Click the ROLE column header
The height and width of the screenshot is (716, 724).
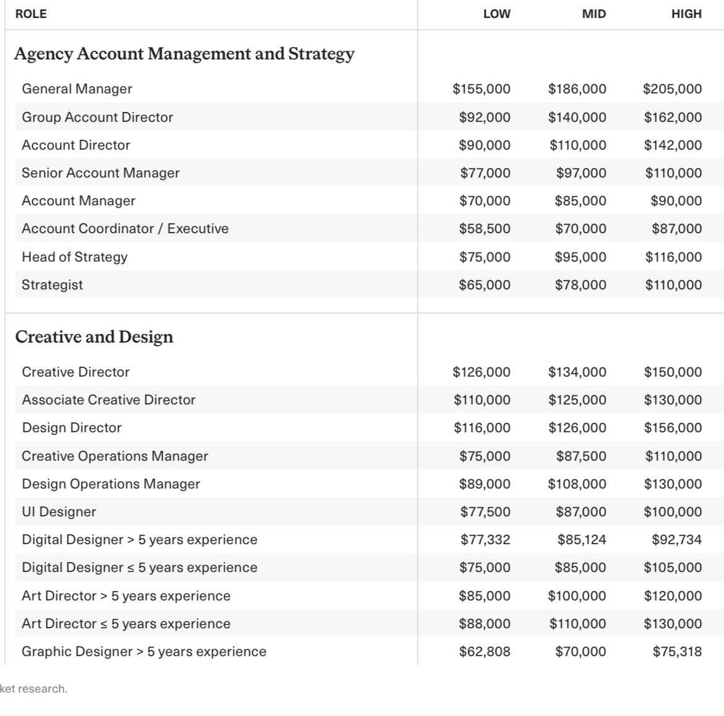pos(31,14)
